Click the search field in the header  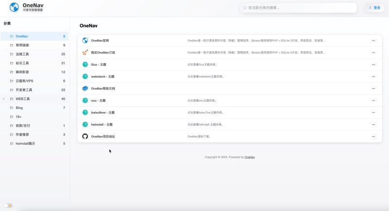[298, 8]
